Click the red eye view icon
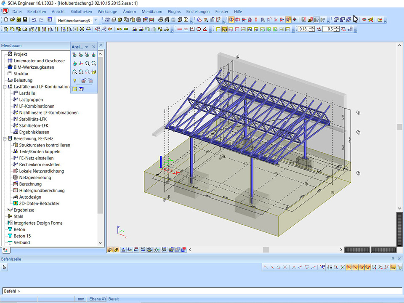Image resolution: width=404 pixels, height=303 pixels. (364, 20)
